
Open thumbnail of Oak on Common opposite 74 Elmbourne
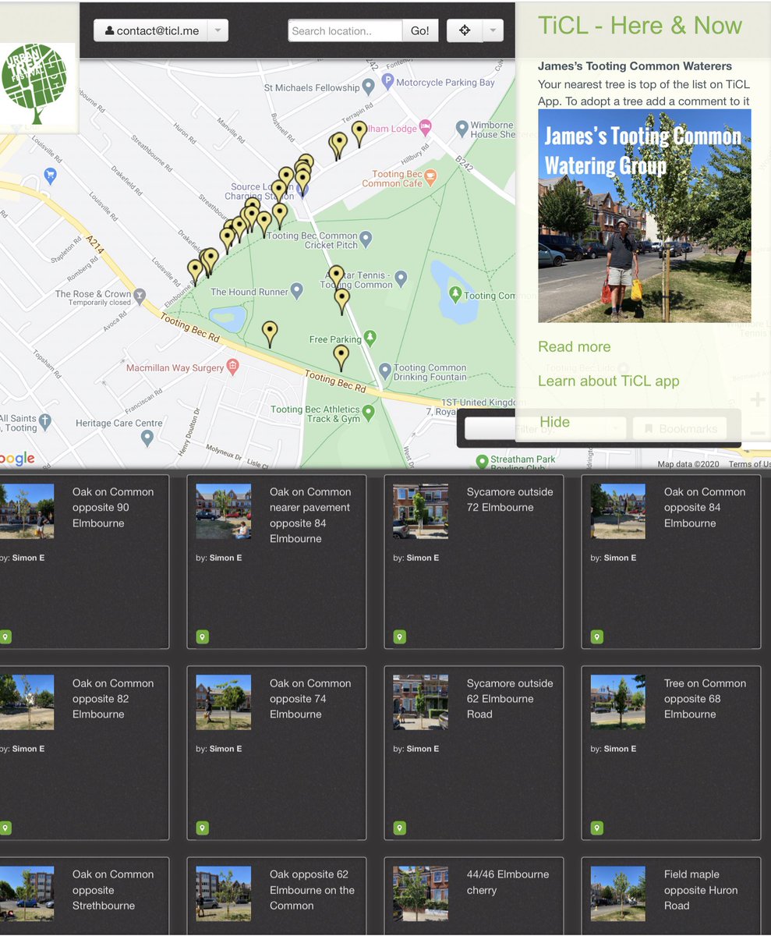(x=223, y=702)
